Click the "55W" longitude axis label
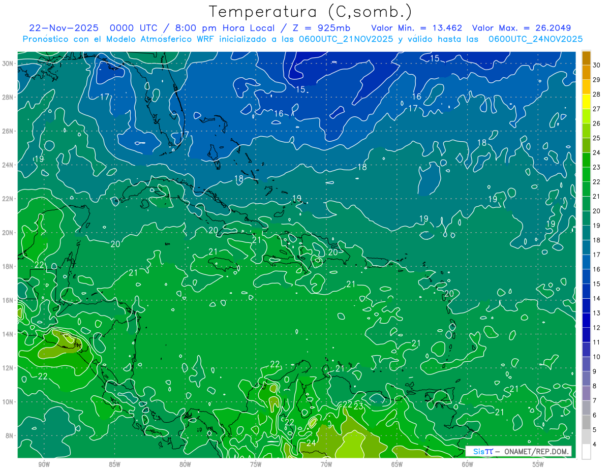This screenshot has width=610, height=471. (x=538, y=464)
